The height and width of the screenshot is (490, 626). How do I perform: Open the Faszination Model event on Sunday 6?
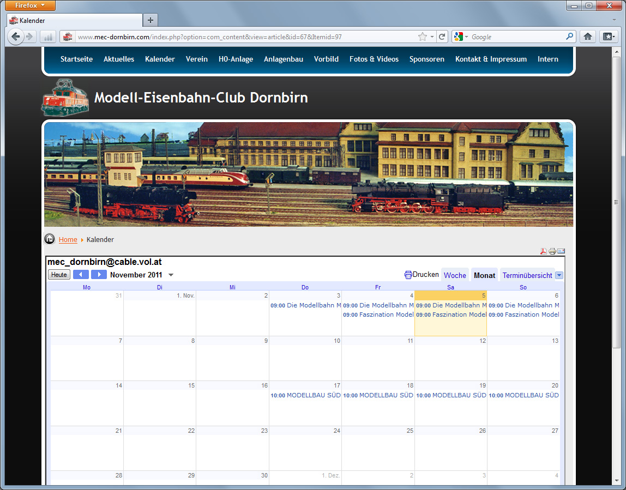tap(524, 314)
